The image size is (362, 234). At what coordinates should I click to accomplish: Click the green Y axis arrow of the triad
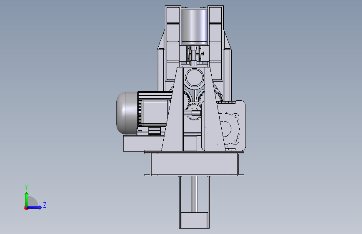[27, 199]
